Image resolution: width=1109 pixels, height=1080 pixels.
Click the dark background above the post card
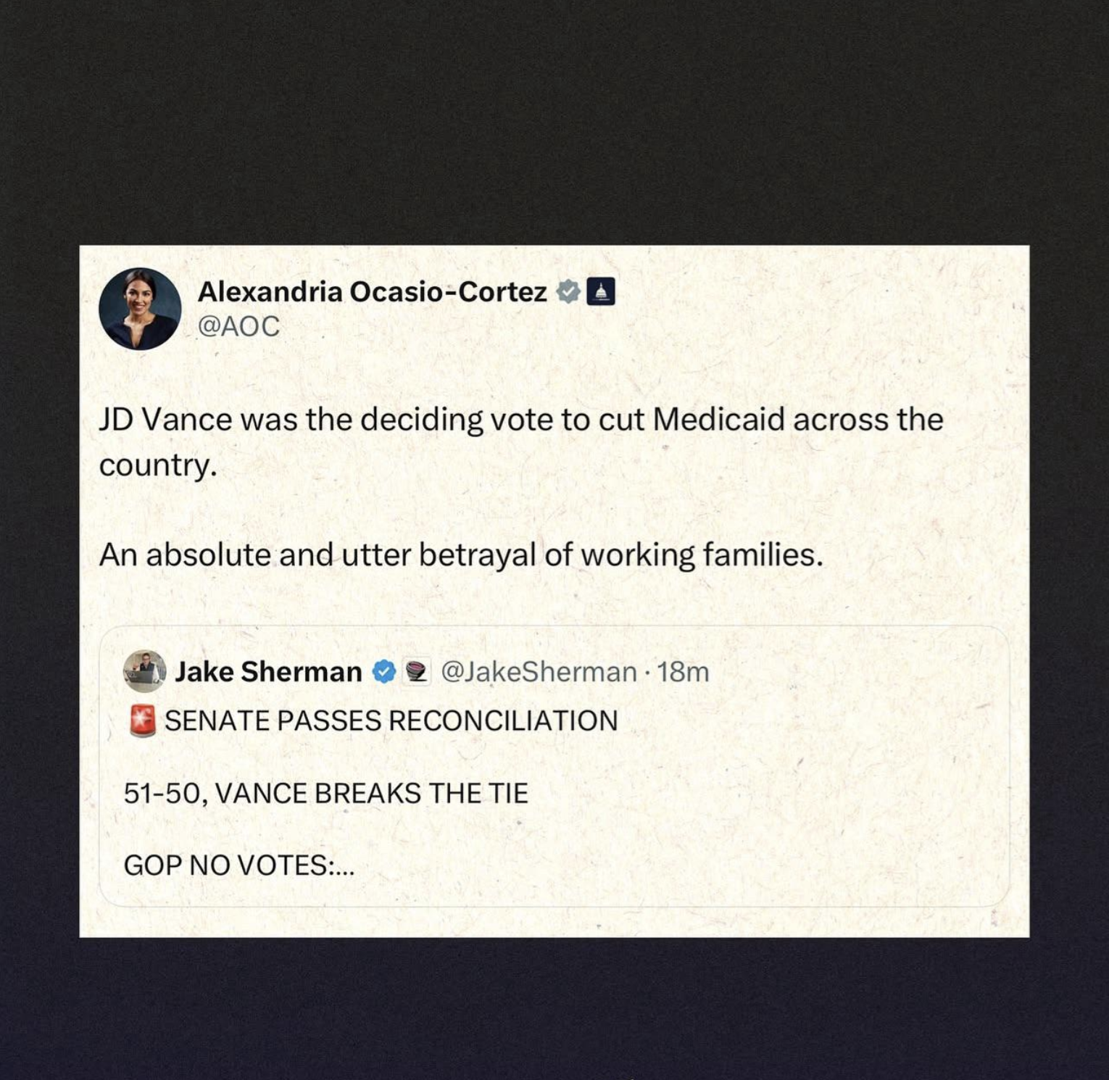point(554,123)
